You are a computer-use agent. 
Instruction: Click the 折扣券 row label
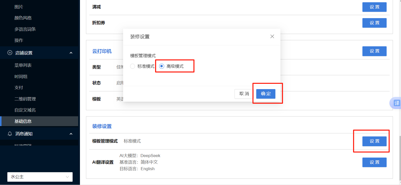[x=99, y=23]
